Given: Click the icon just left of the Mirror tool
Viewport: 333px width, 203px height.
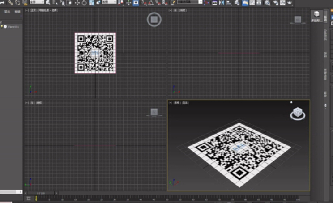Looking at the screenshot, I should coord(214,3).
